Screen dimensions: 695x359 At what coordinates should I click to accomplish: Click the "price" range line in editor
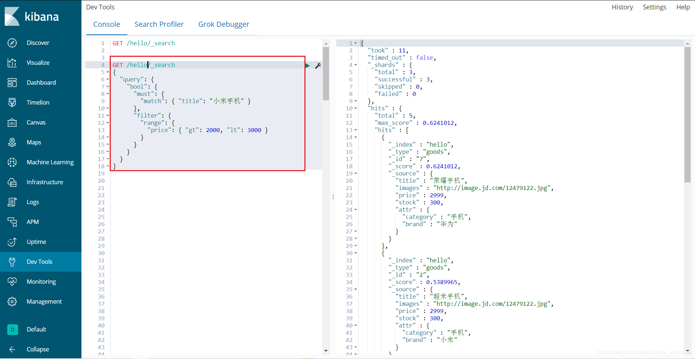208,130
